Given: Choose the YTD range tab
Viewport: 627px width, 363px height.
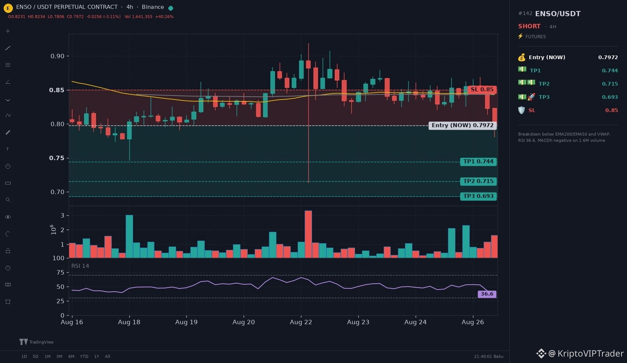Looking at the screenshot, I should [x=84, y=356].
